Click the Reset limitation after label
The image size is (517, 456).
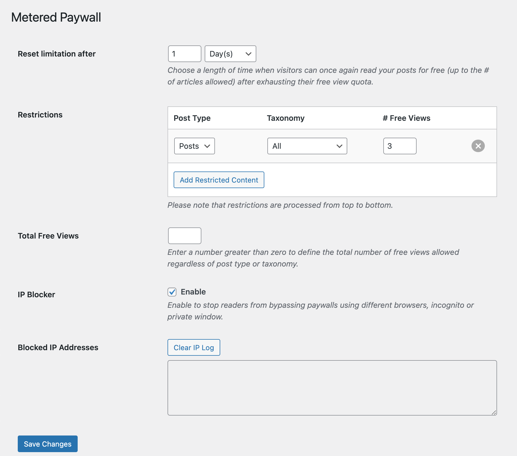(57, 54)
